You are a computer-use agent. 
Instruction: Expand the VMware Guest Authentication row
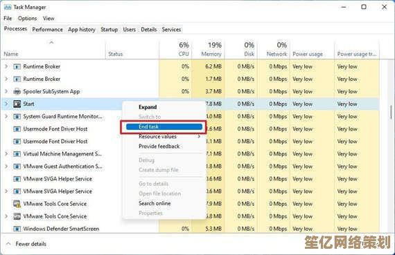pyautogui.click(x=6, y=167)
